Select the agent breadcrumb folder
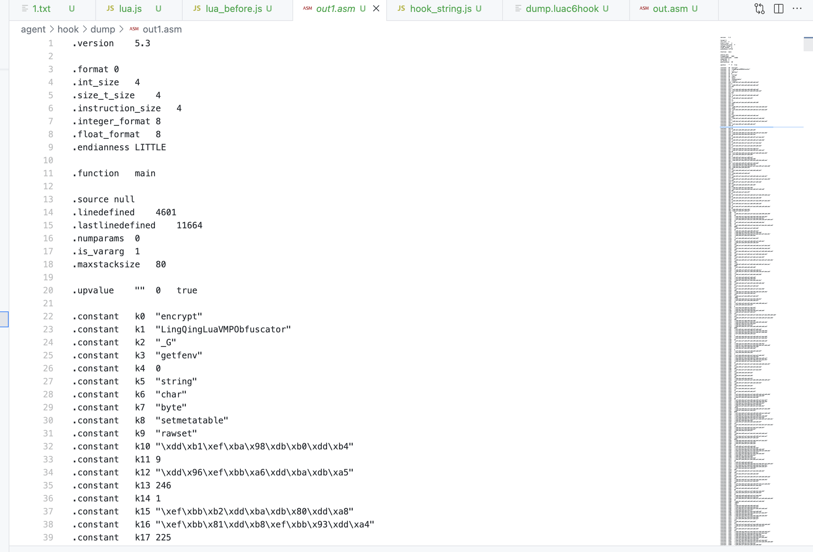Viewport: 813px width, 552px height. tap(33, 29)
